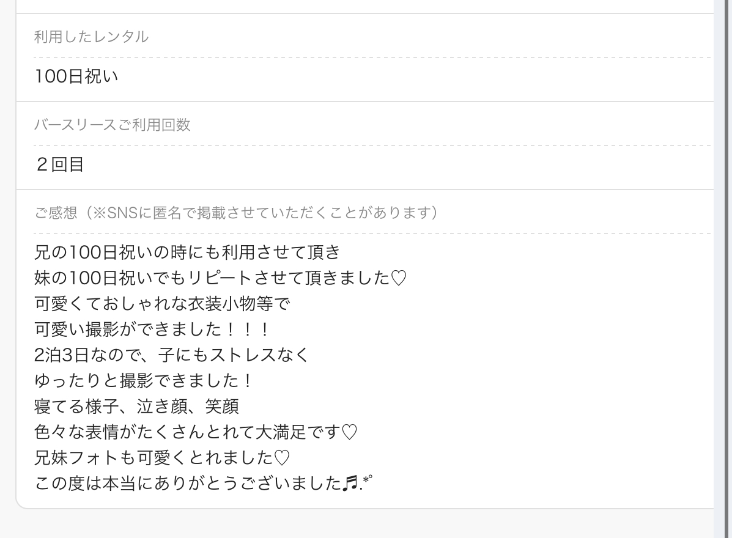The height and width of the screenshot is (538, 732).
Task: Click the line ゆったりと撮影できました！
Action: (144, 381)
